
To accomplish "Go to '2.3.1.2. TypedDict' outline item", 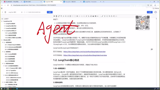I will (x=11, y=70).
